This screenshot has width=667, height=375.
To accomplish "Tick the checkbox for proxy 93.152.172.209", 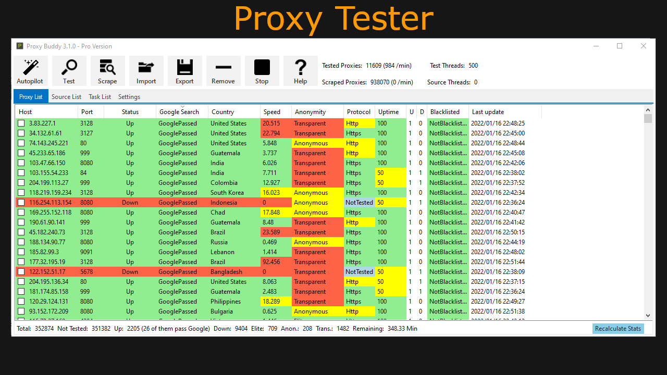I will (x=20, y=311).
